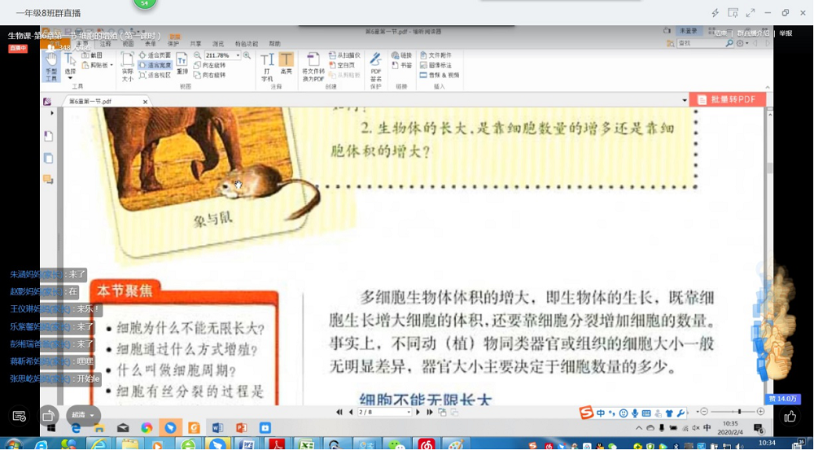Click the 举报 report link
This screenshot has height=450, width=814.
(786, 33)
